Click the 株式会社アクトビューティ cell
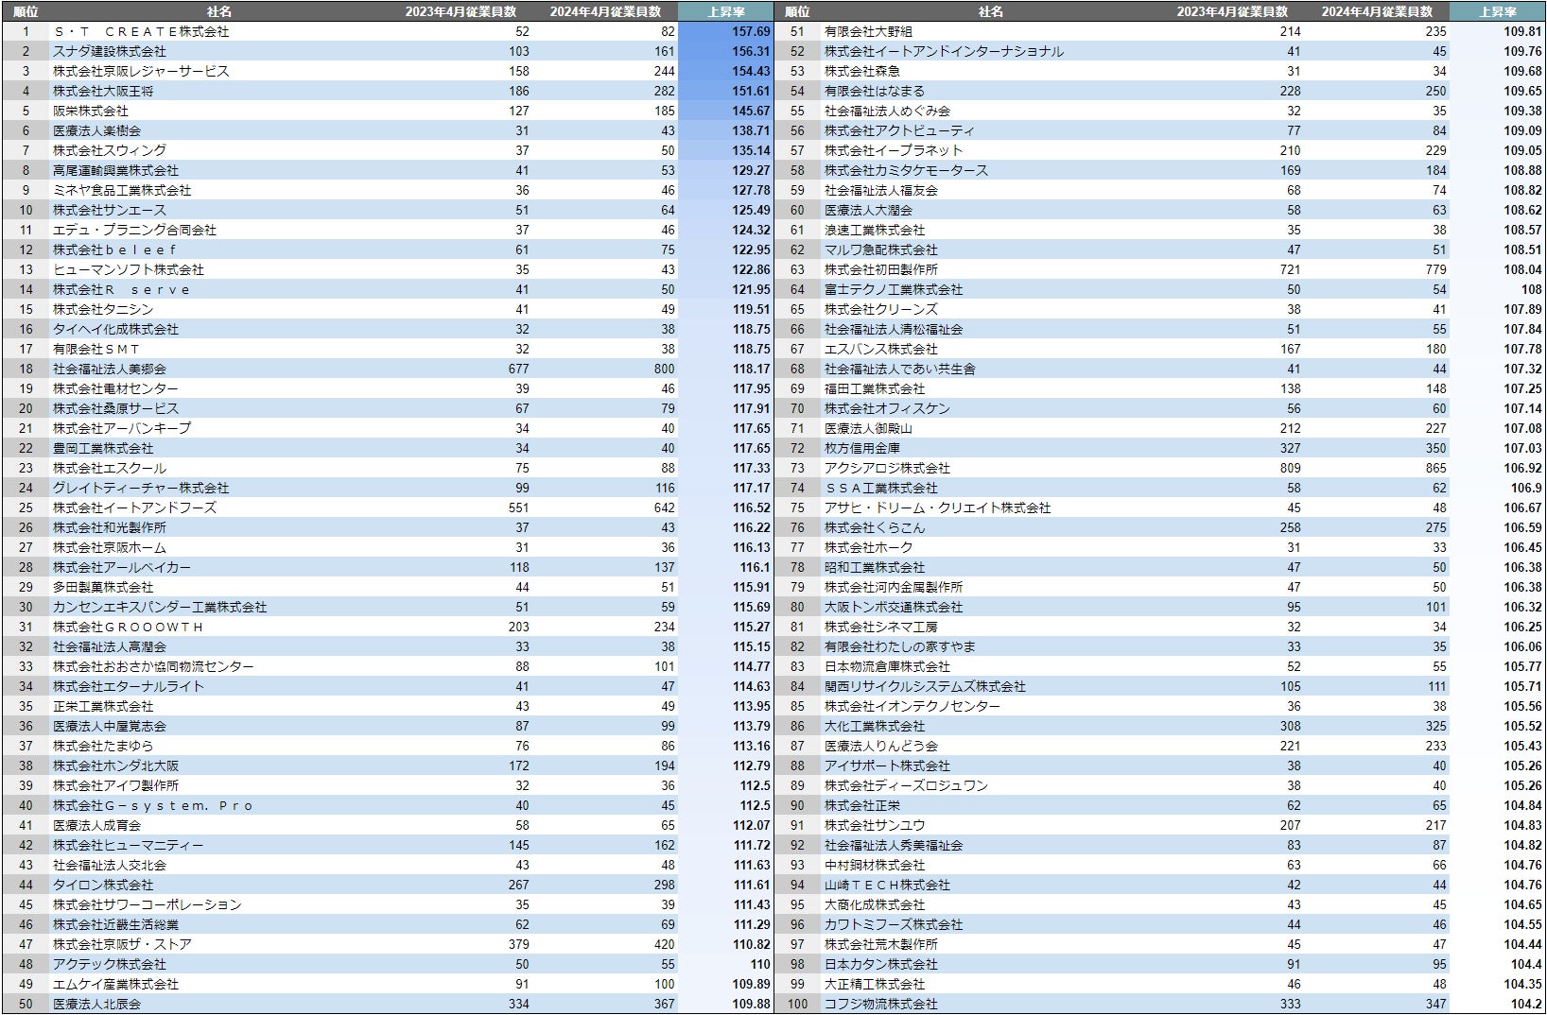 pos(899,130)
